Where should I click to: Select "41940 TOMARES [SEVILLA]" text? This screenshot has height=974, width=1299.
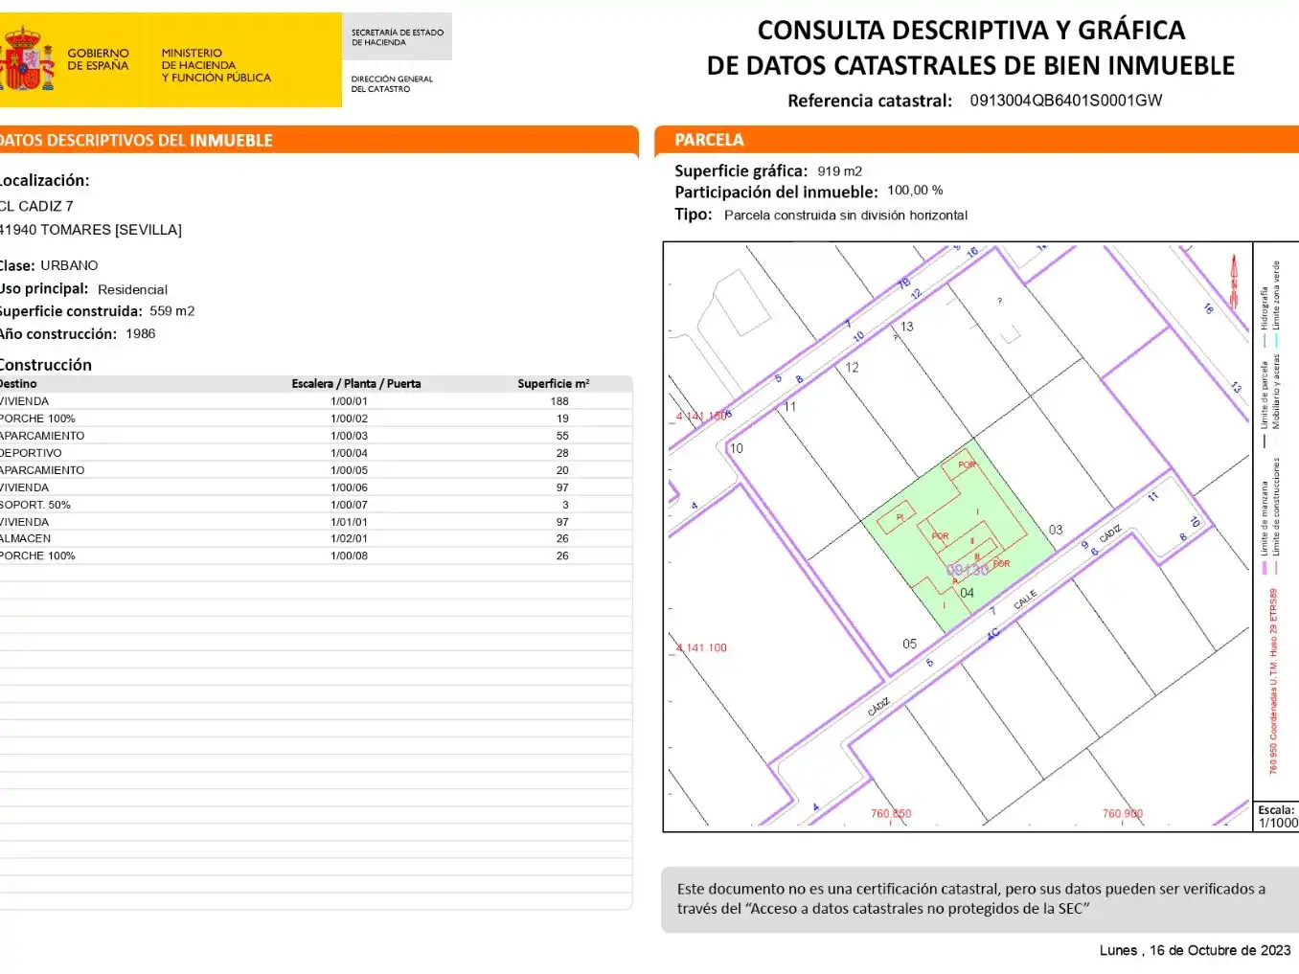click(90, 230)
